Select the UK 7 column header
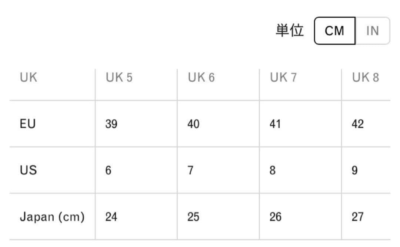 click(283, 78)
